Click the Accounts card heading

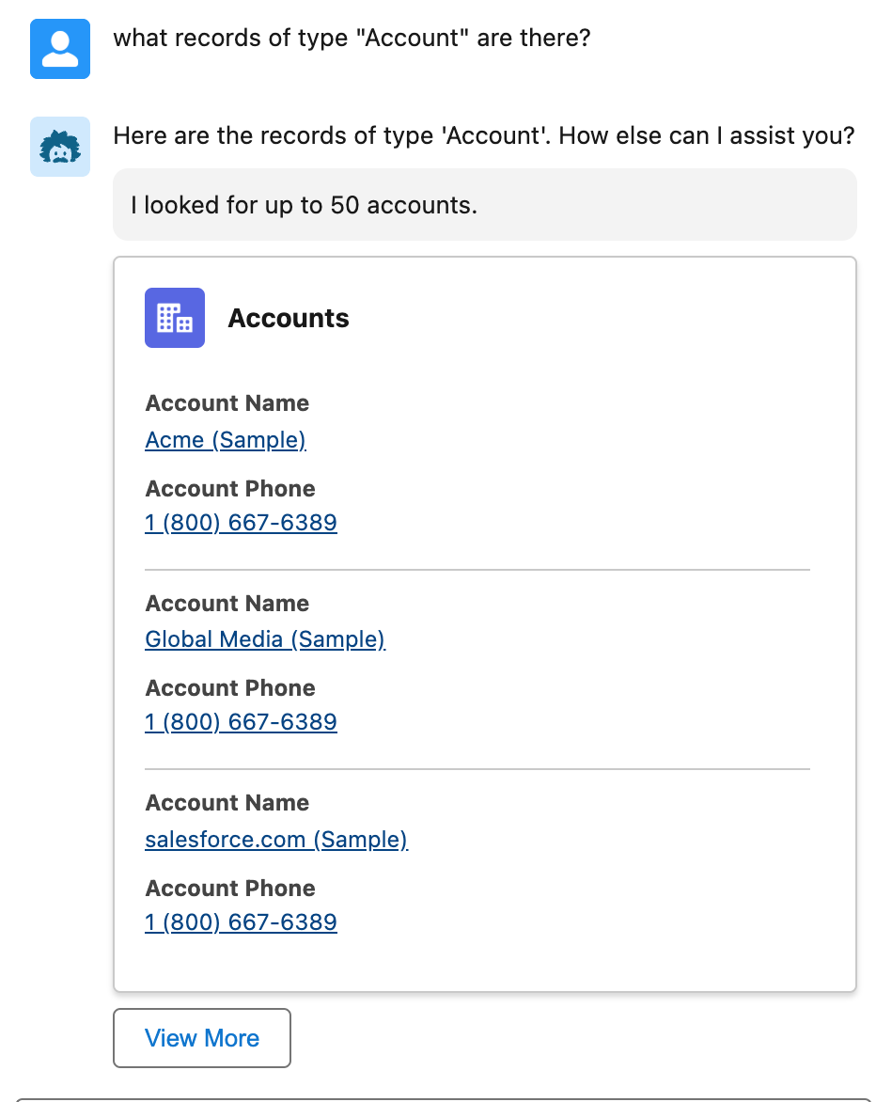(288, 319)
